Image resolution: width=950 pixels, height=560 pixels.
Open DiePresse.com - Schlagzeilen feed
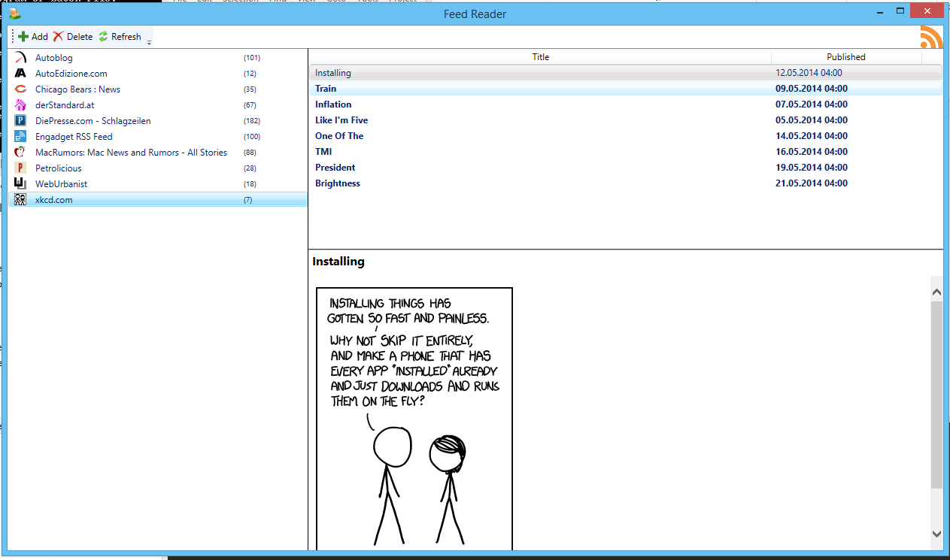158,121
